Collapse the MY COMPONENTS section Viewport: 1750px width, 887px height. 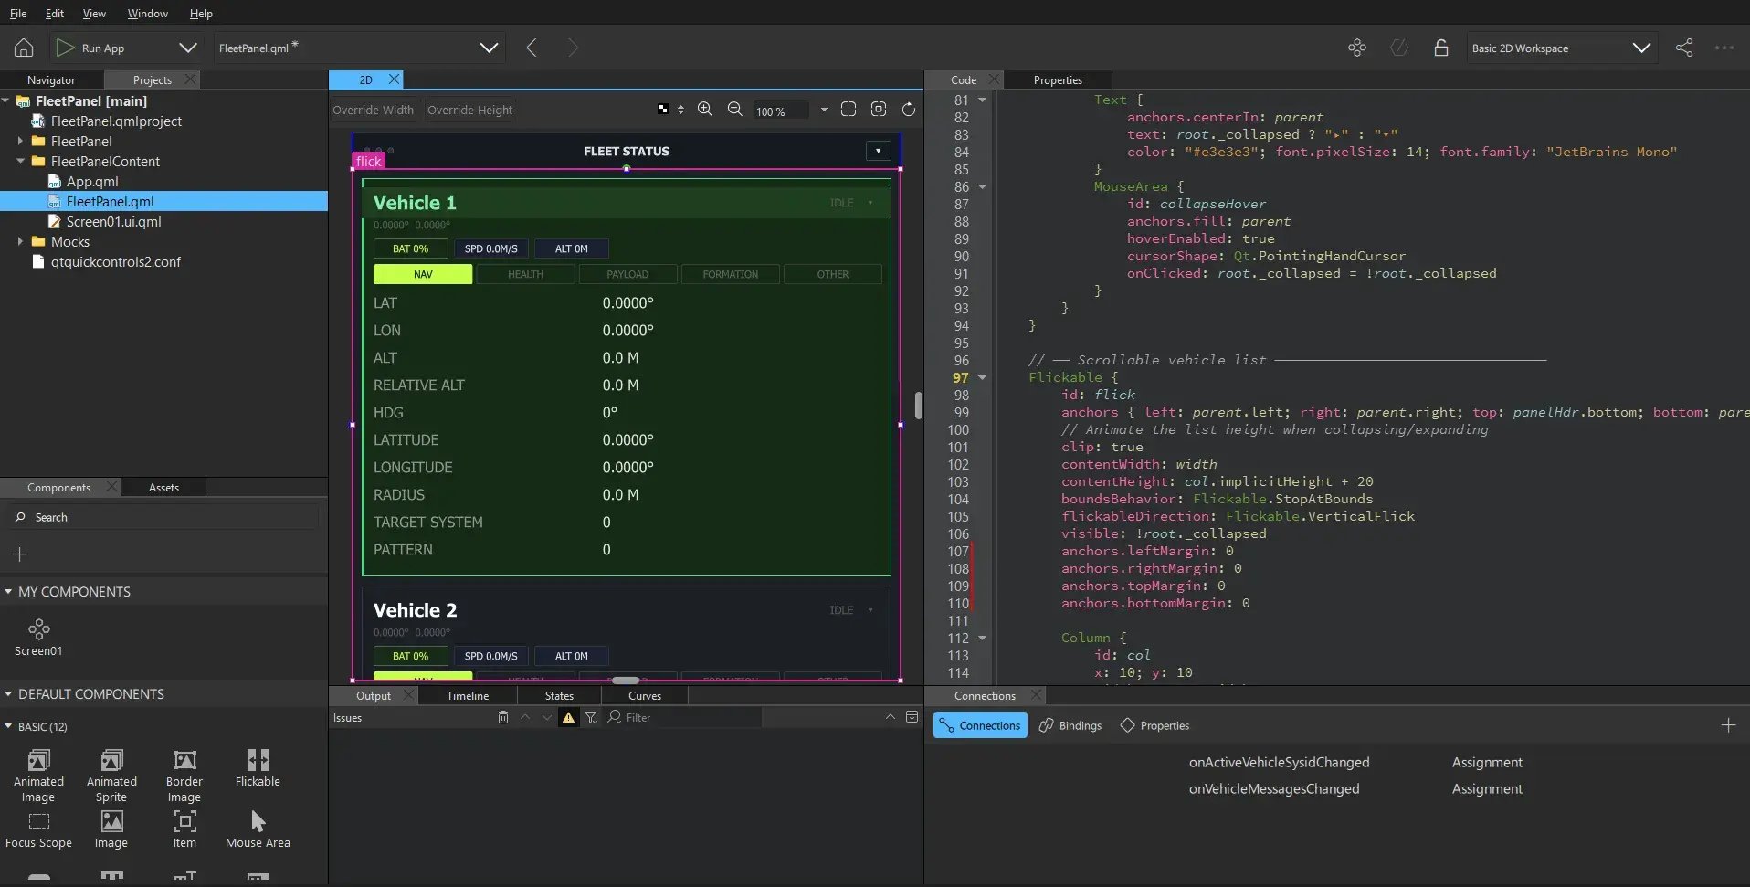pyautogui.click(x=8, y=591)
